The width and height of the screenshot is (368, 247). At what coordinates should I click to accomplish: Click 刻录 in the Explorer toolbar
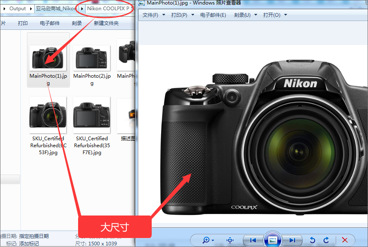[x=77, y=23]
